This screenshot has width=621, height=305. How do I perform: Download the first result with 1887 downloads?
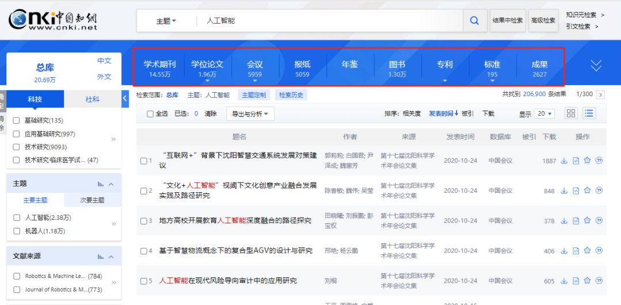pos(564,161)
